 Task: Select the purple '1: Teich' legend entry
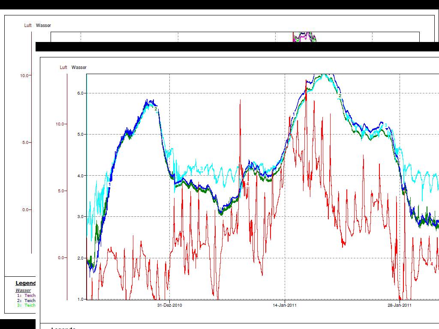pyautogui.click(x=26, y=296)
